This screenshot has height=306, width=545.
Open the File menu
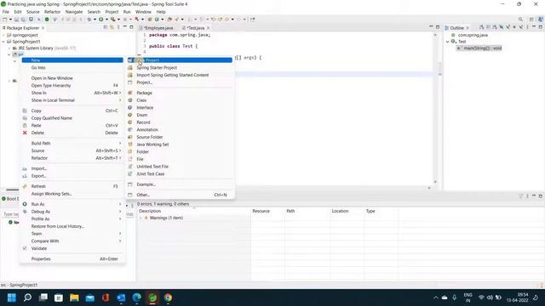(x=6, y=12)
